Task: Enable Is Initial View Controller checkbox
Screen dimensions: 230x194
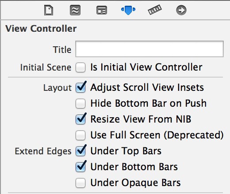Action: [x=80, y=67]
